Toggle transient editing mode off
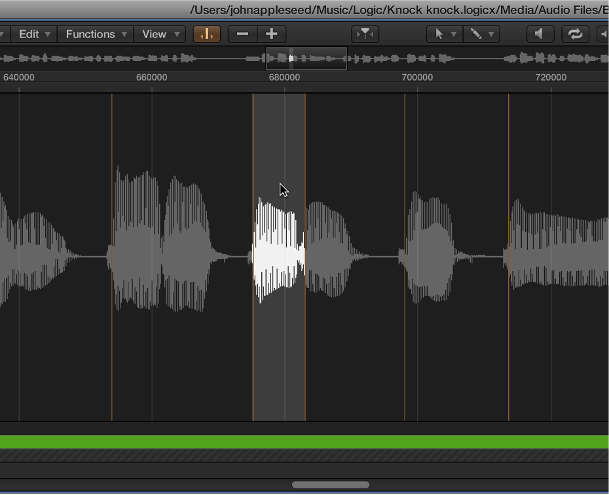 pos(207,34)
